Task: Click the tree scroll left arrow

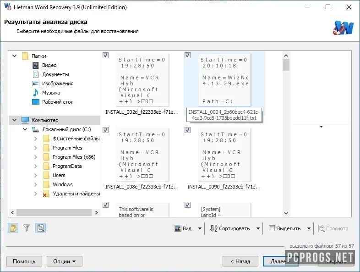Action: [x=13, y=213]
